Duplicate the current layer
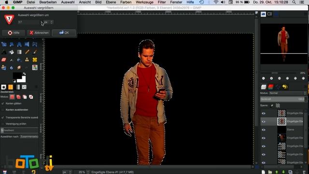 (290, 172)
